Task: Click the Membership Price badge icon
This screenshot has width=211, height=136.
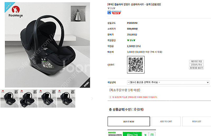Action: (x=114, y=12)
